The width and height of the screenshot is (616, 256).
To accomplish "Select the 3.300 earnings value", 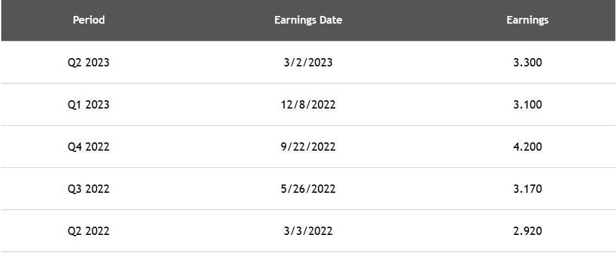I will click(527, 63).
